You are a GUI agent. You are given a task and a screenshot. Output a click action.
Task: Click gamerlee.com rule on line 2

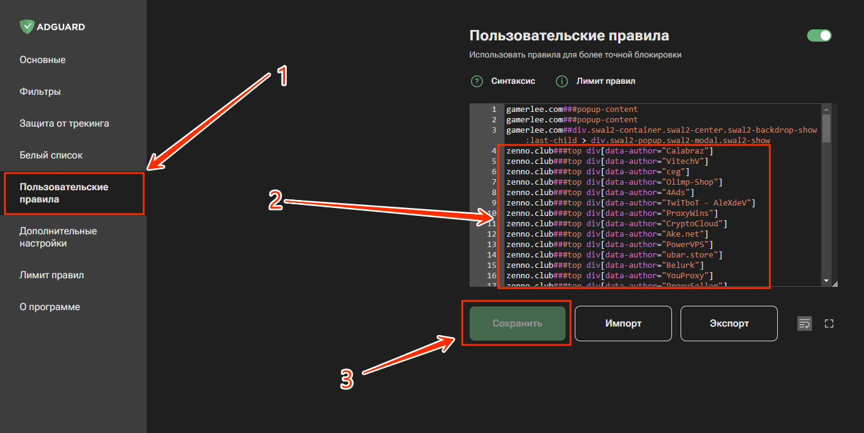(572, 119)
